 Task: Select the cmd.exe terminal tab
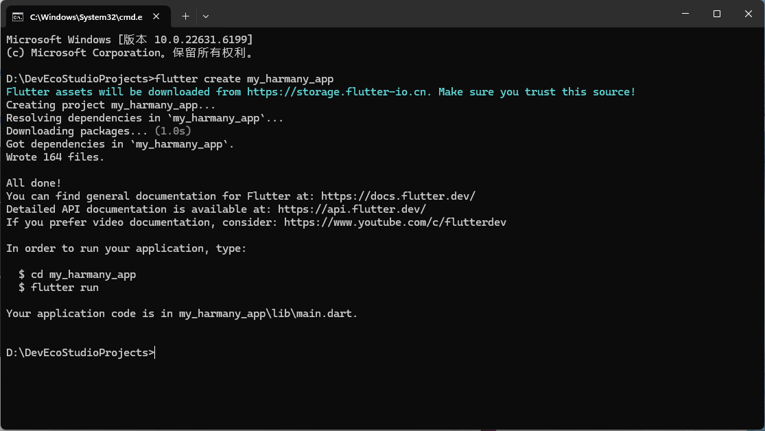[x=88, y=16]
